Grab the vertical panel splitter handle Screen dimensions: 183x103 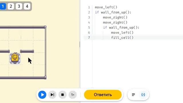(x=80, y=44)
